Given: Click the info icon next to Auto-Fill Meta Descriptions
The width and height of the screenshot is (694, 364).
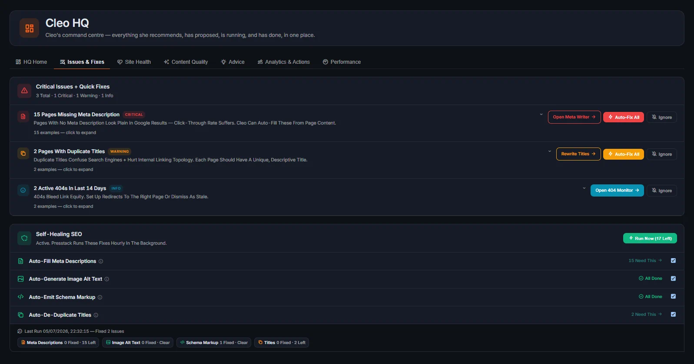Looking at the screenshot, I should [x=101, y=261].
